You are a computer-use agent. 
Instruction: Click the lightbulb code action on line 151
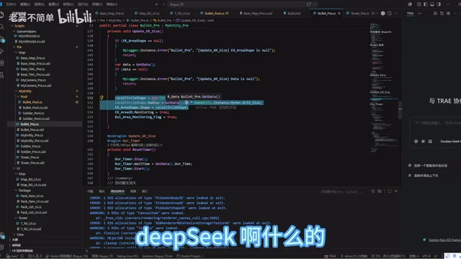tap(102, 98)
